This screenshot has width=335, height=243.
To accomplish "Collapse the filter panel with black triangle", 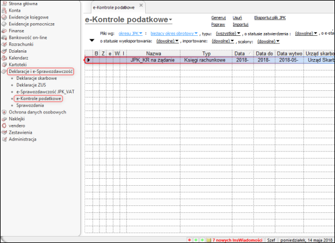I will (x=92, y=41).
